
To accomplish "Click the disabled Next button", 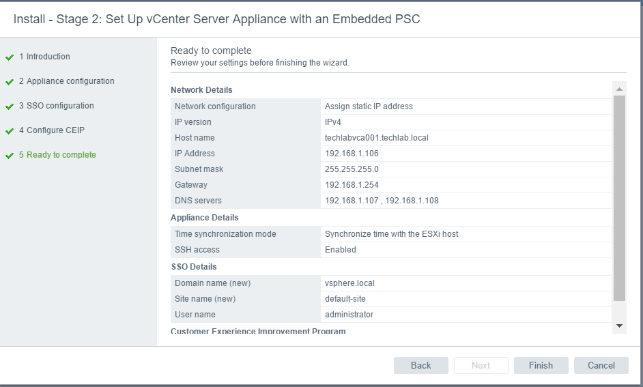I will 481,365.
